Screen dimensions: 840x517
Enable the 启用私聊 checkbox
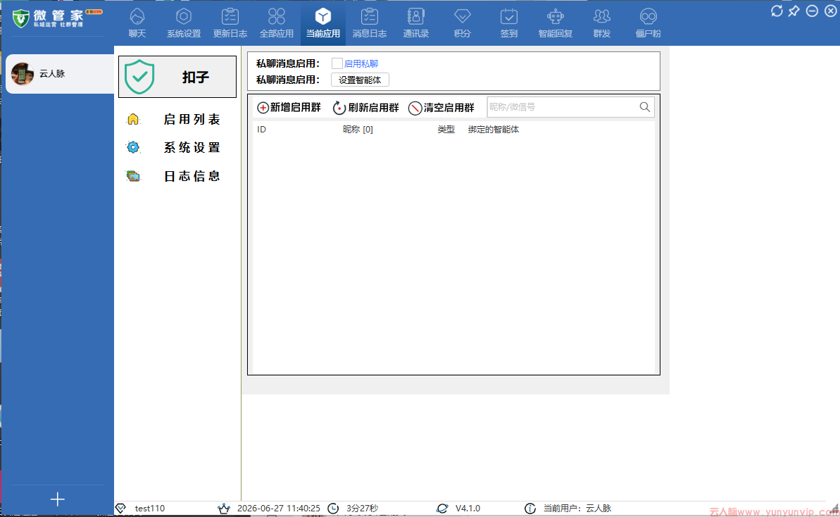tap(337, 63)
